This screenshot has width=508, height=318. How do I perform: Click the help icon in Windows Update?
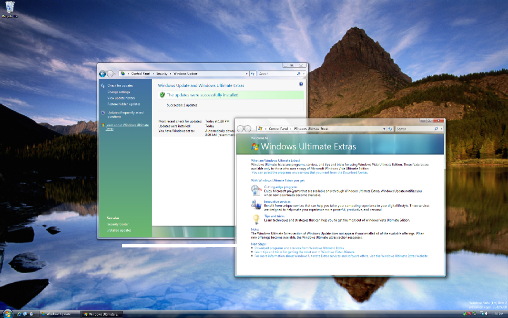pyautogui.click(x=301, y=84)
